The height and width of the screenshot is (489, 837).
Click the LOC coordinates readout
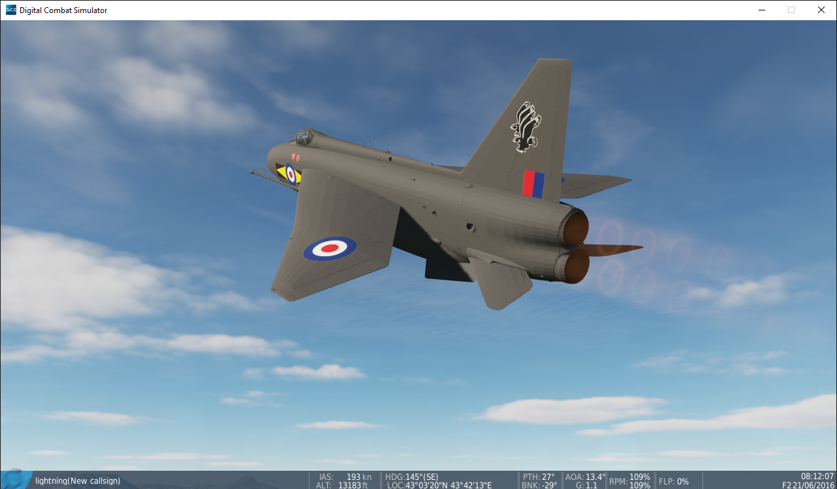[439, 485]
